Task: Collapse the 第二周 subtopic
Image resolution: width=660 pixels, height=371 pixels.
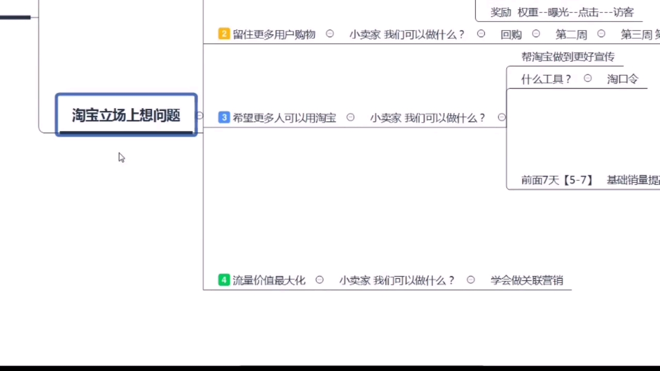Action: (x=601, y=33)
